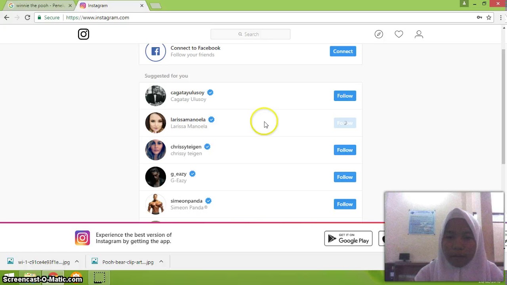Click the Facebook logo icon
The height and width of the screenshot is (285, 507).
[156, 51]
